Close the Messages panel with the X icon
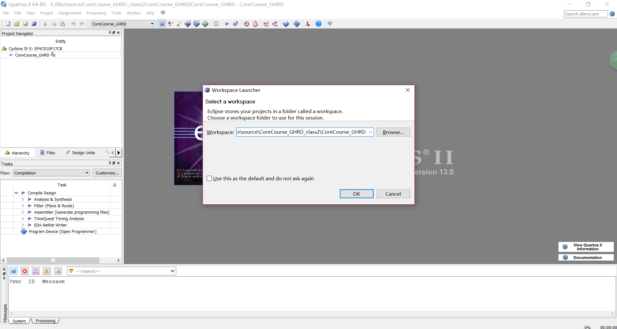Viewport: 617px width, 329px height. pyautogui.click(x=4, y=270)
